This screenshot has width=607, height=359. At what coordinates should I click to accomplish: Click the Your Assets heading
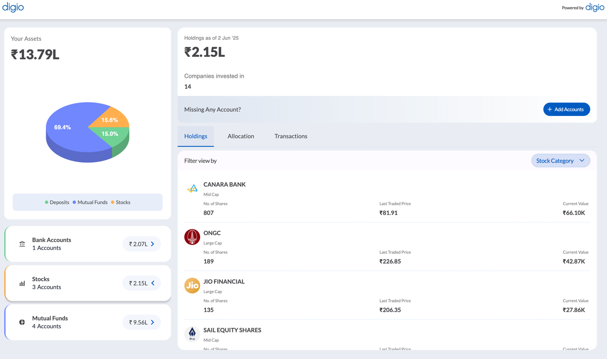pos(26,39)
